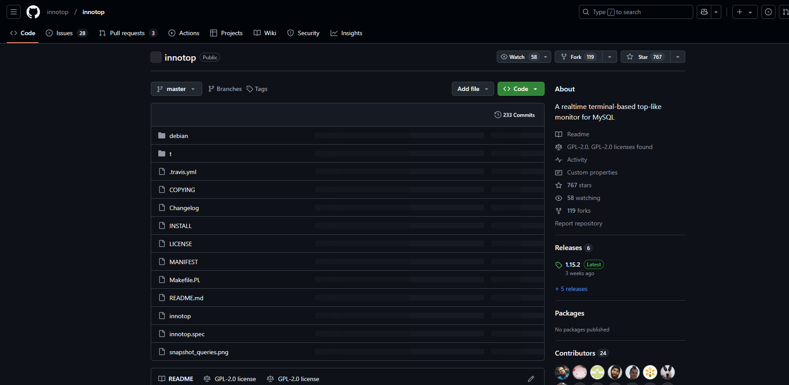Screen dimensions: 789x385
Task: Select the first GPL-2.0 license tab
Action: (x=230, y=379)
